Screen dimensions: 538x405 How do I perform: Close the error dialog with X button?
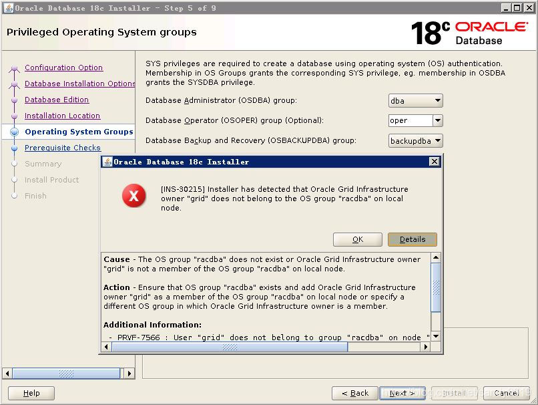tap(435, 162)
